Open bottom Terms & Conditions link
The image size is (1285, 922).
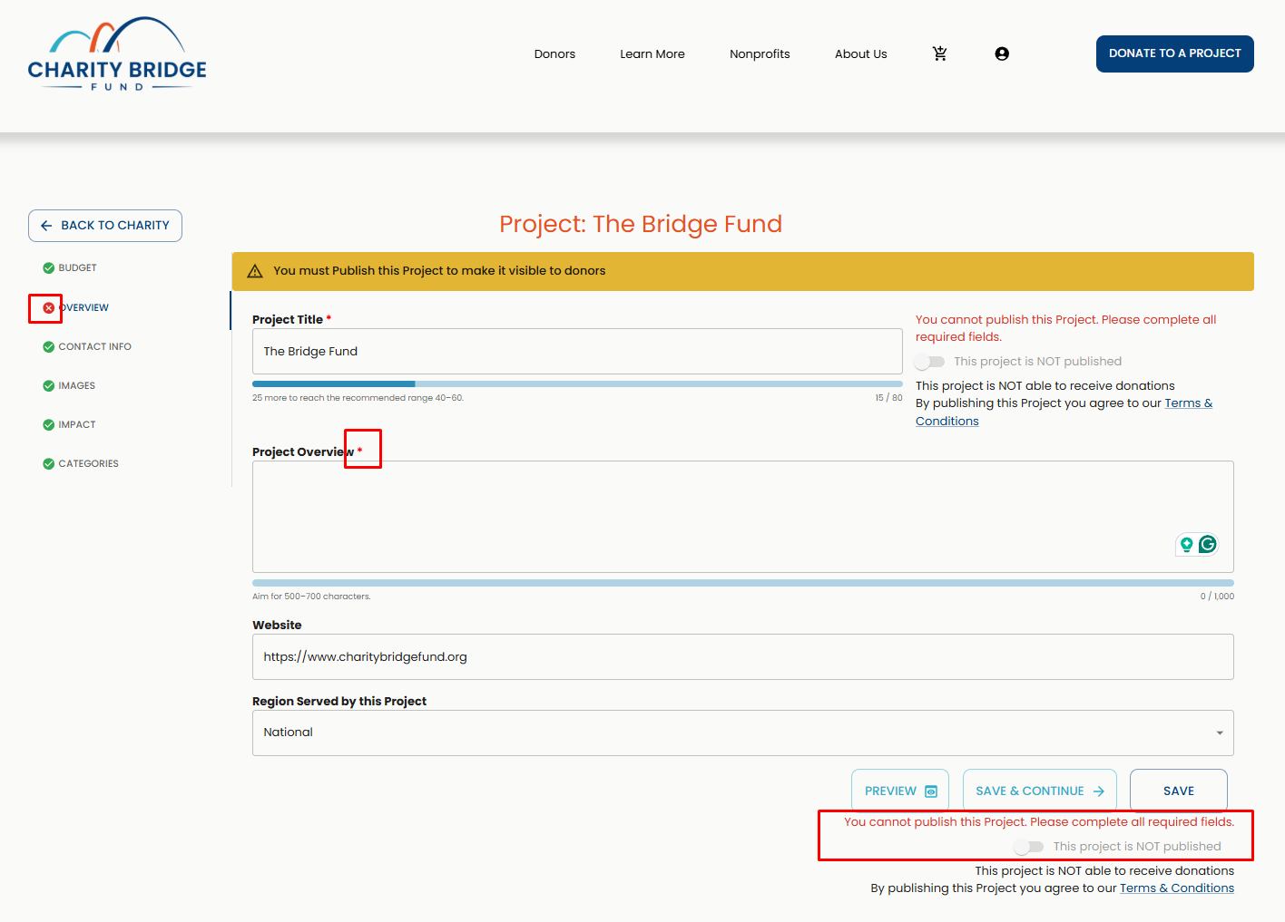(x=1177, y=888)
